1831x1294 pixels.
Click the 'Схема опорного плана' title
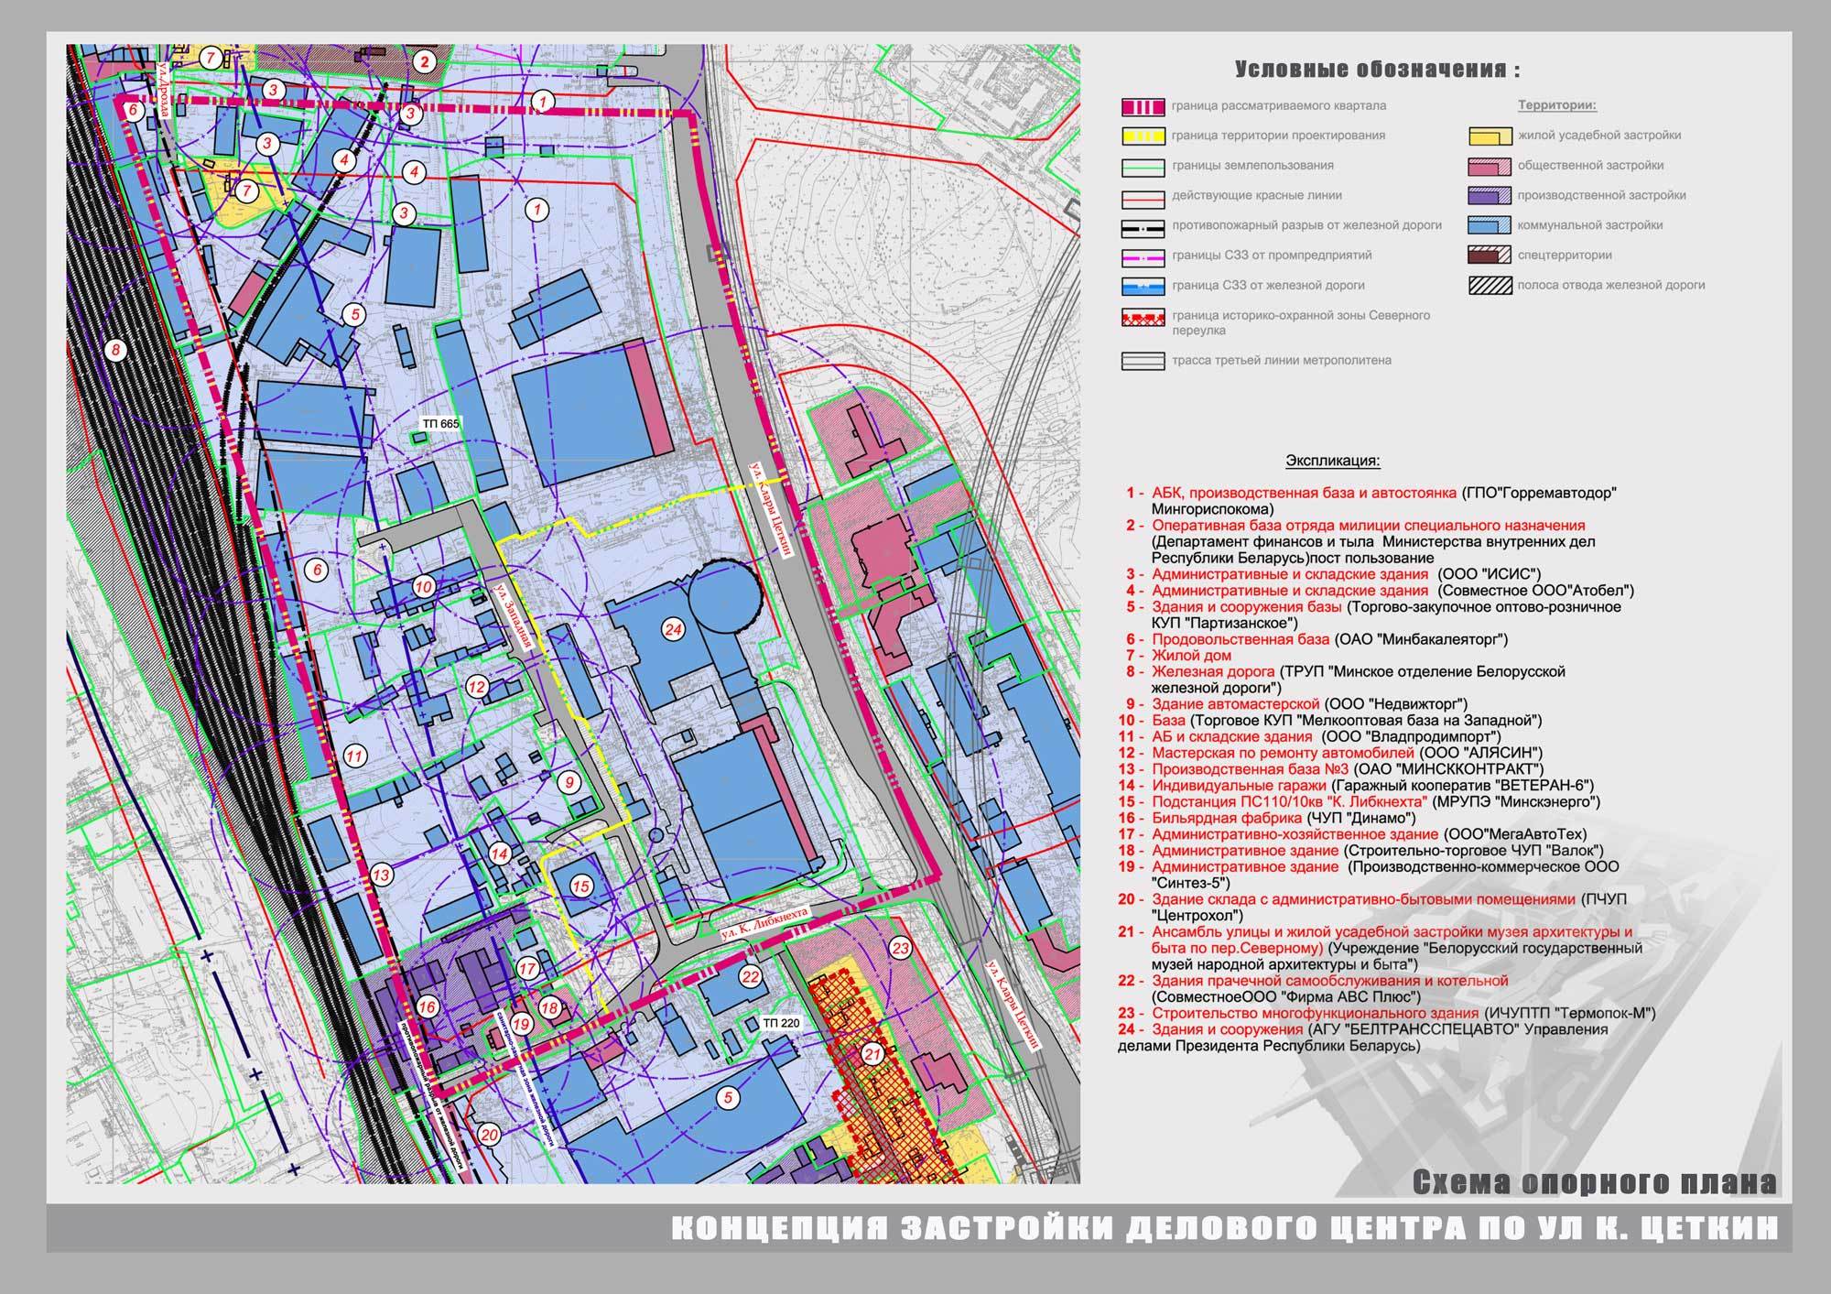(x=1594, y=1182)
